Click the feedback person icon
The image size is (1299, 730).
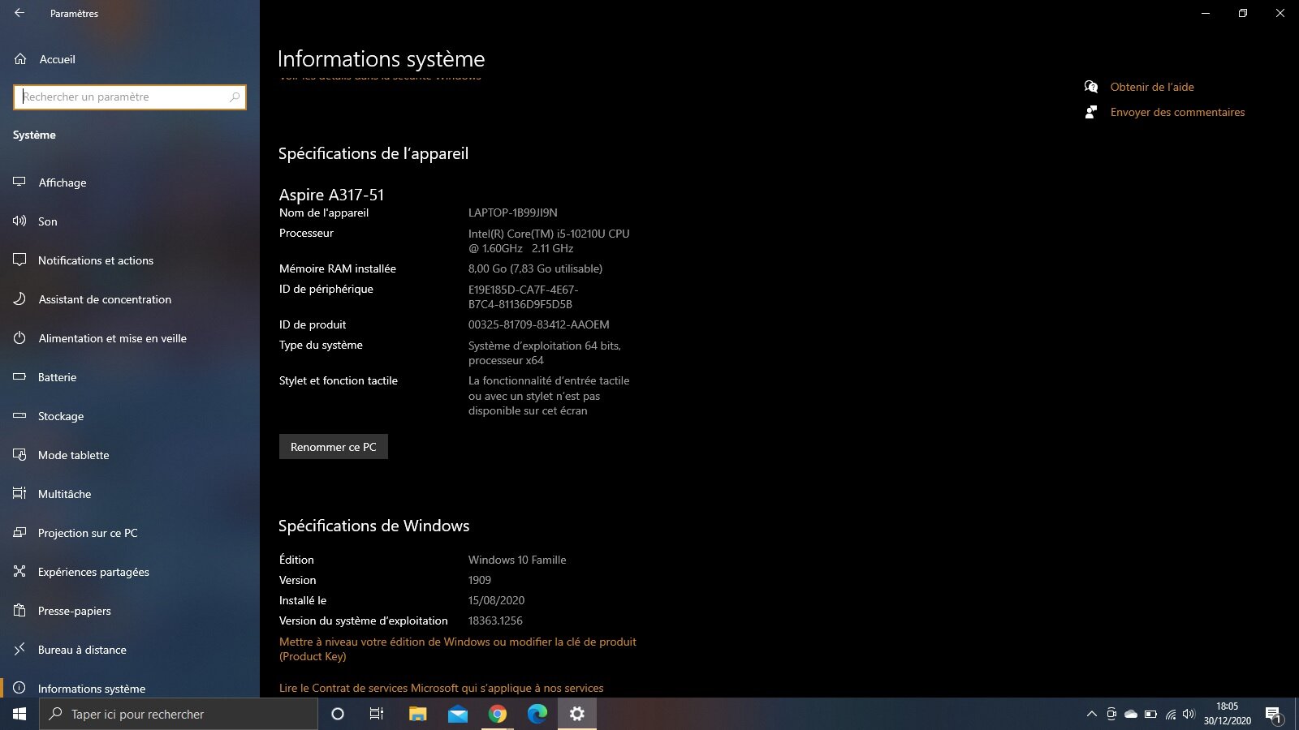point(1091,112)
